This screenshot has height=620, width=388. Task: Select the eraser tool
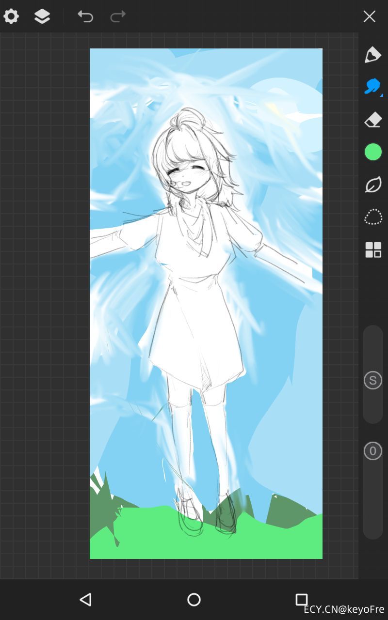click(x=373, y=120)
